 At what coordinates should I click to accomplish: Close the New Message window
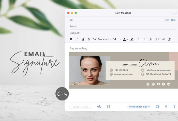coord(68,13)
